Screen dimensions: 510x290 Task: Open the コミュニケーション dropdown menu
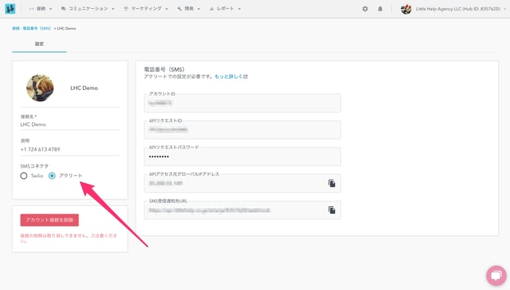[x=87, y=9]
